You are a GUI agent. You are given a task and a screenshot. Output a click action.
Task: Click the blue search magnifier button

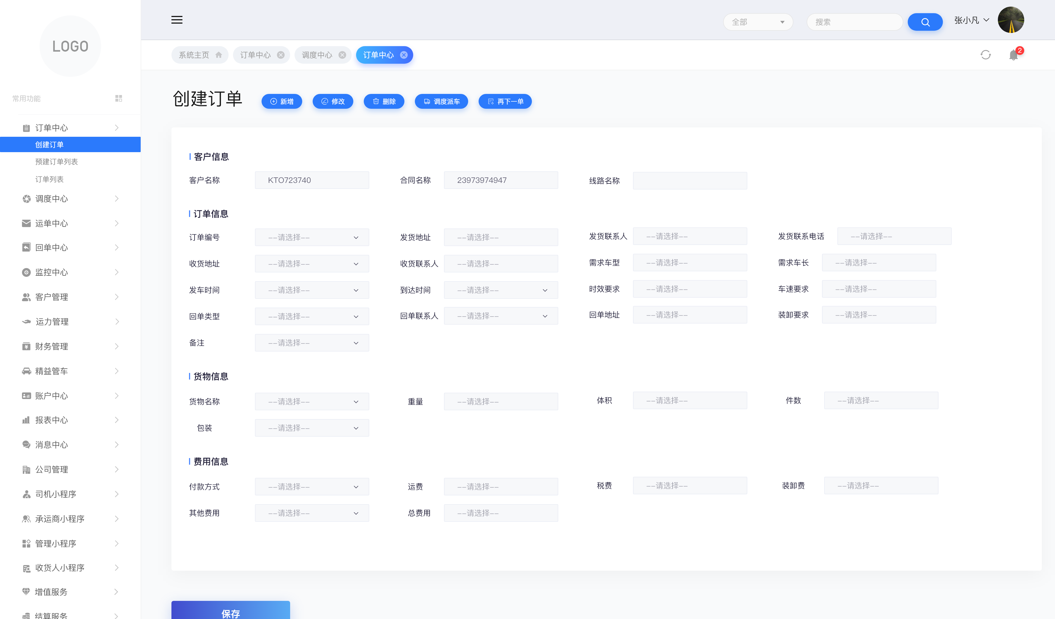[x=925, y=22]
